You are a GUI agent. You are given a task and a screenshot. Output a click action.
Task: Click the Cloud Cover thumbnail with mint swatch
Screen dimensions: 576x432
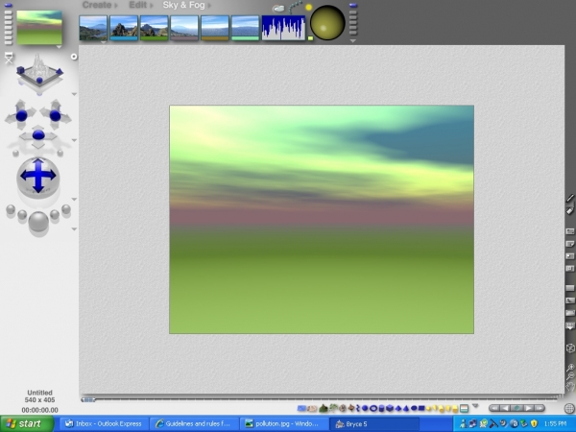pyautogui.click(x=246, y=28)
